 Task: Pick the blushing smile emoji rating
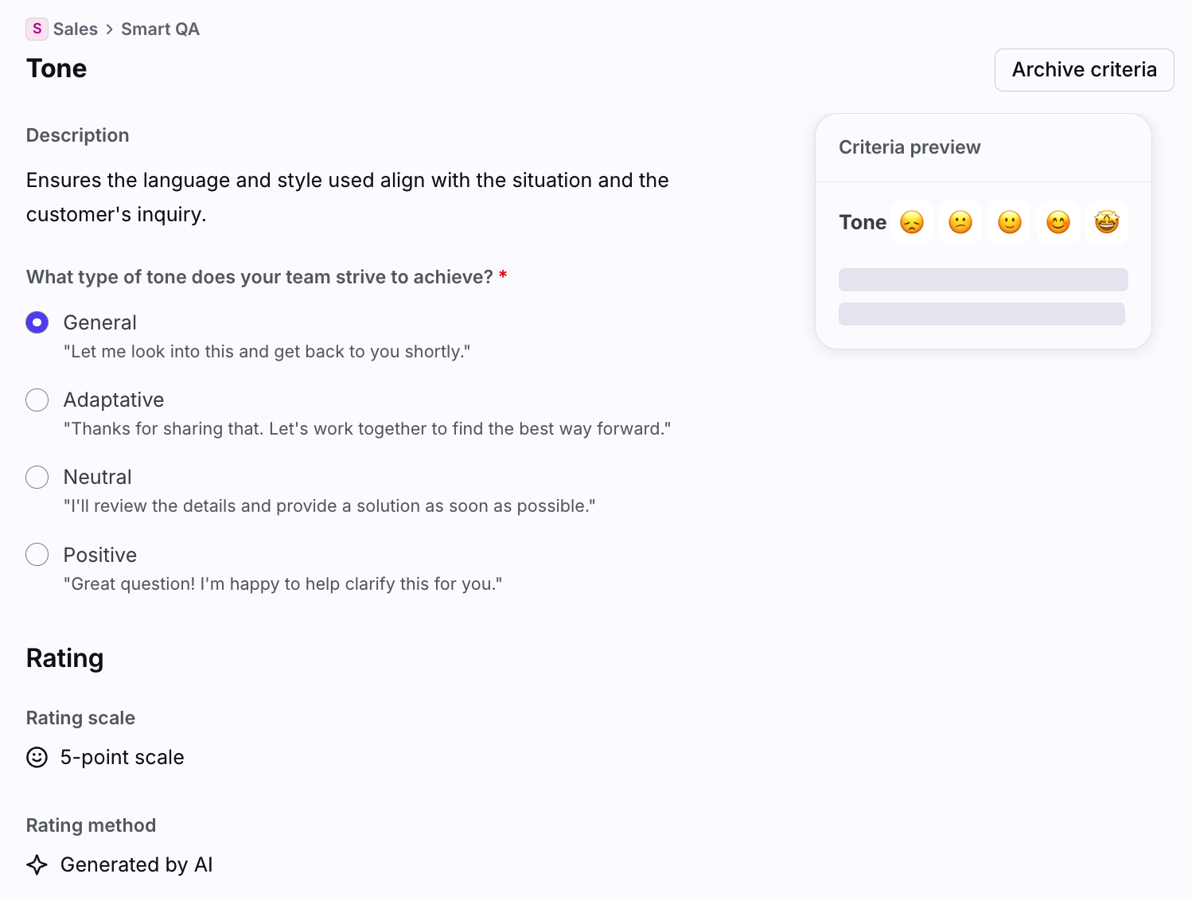tap(1058, 222)
